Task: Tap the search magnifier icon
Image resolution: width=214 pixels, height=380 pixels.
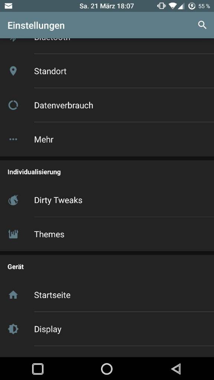Action: coord(202,25)
